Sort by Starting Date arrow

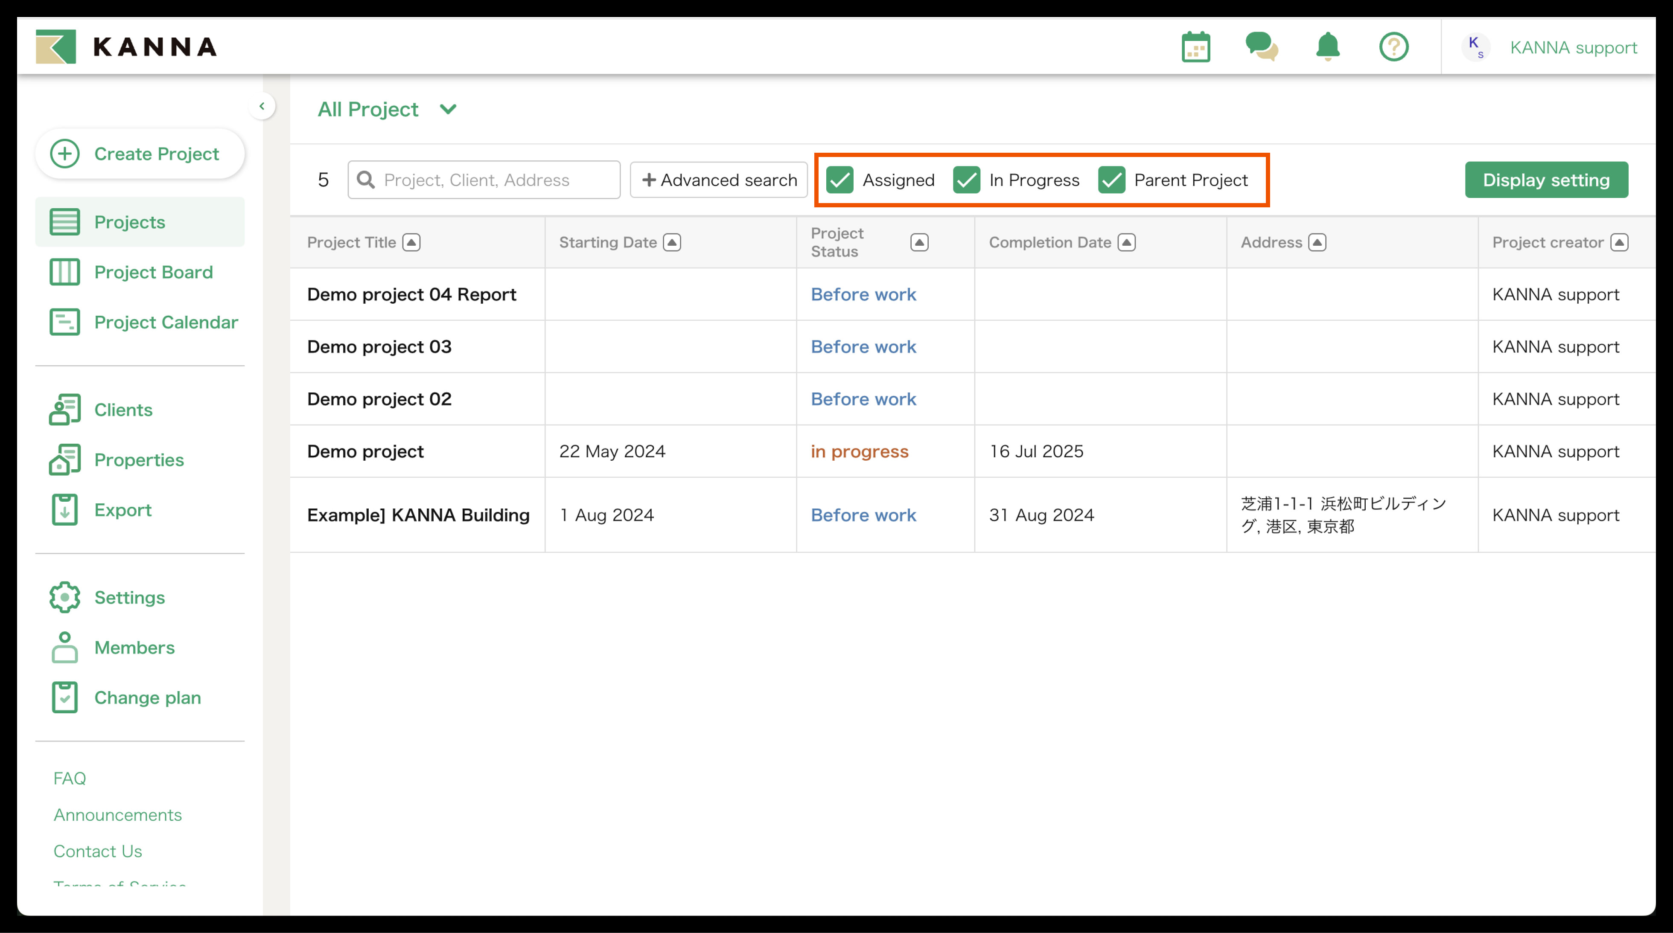pyautogui.click(x=672, y=243)
